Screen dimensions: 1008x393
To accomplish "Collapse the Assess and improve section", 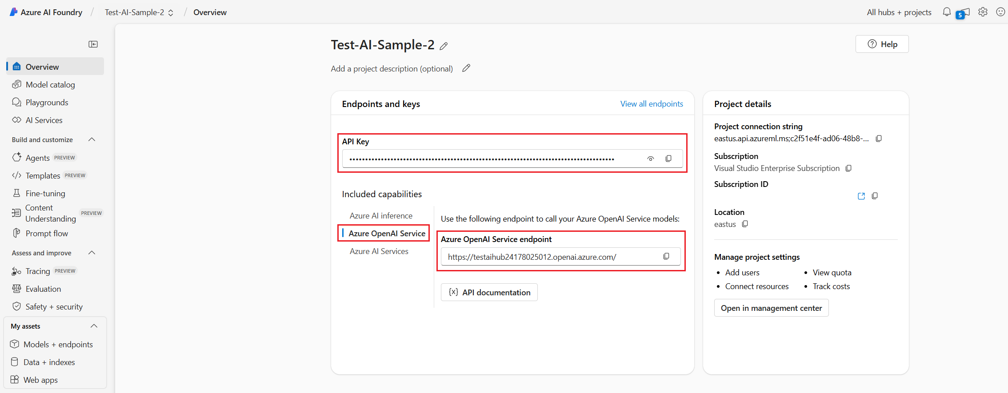I will click(x=92, y=253).
